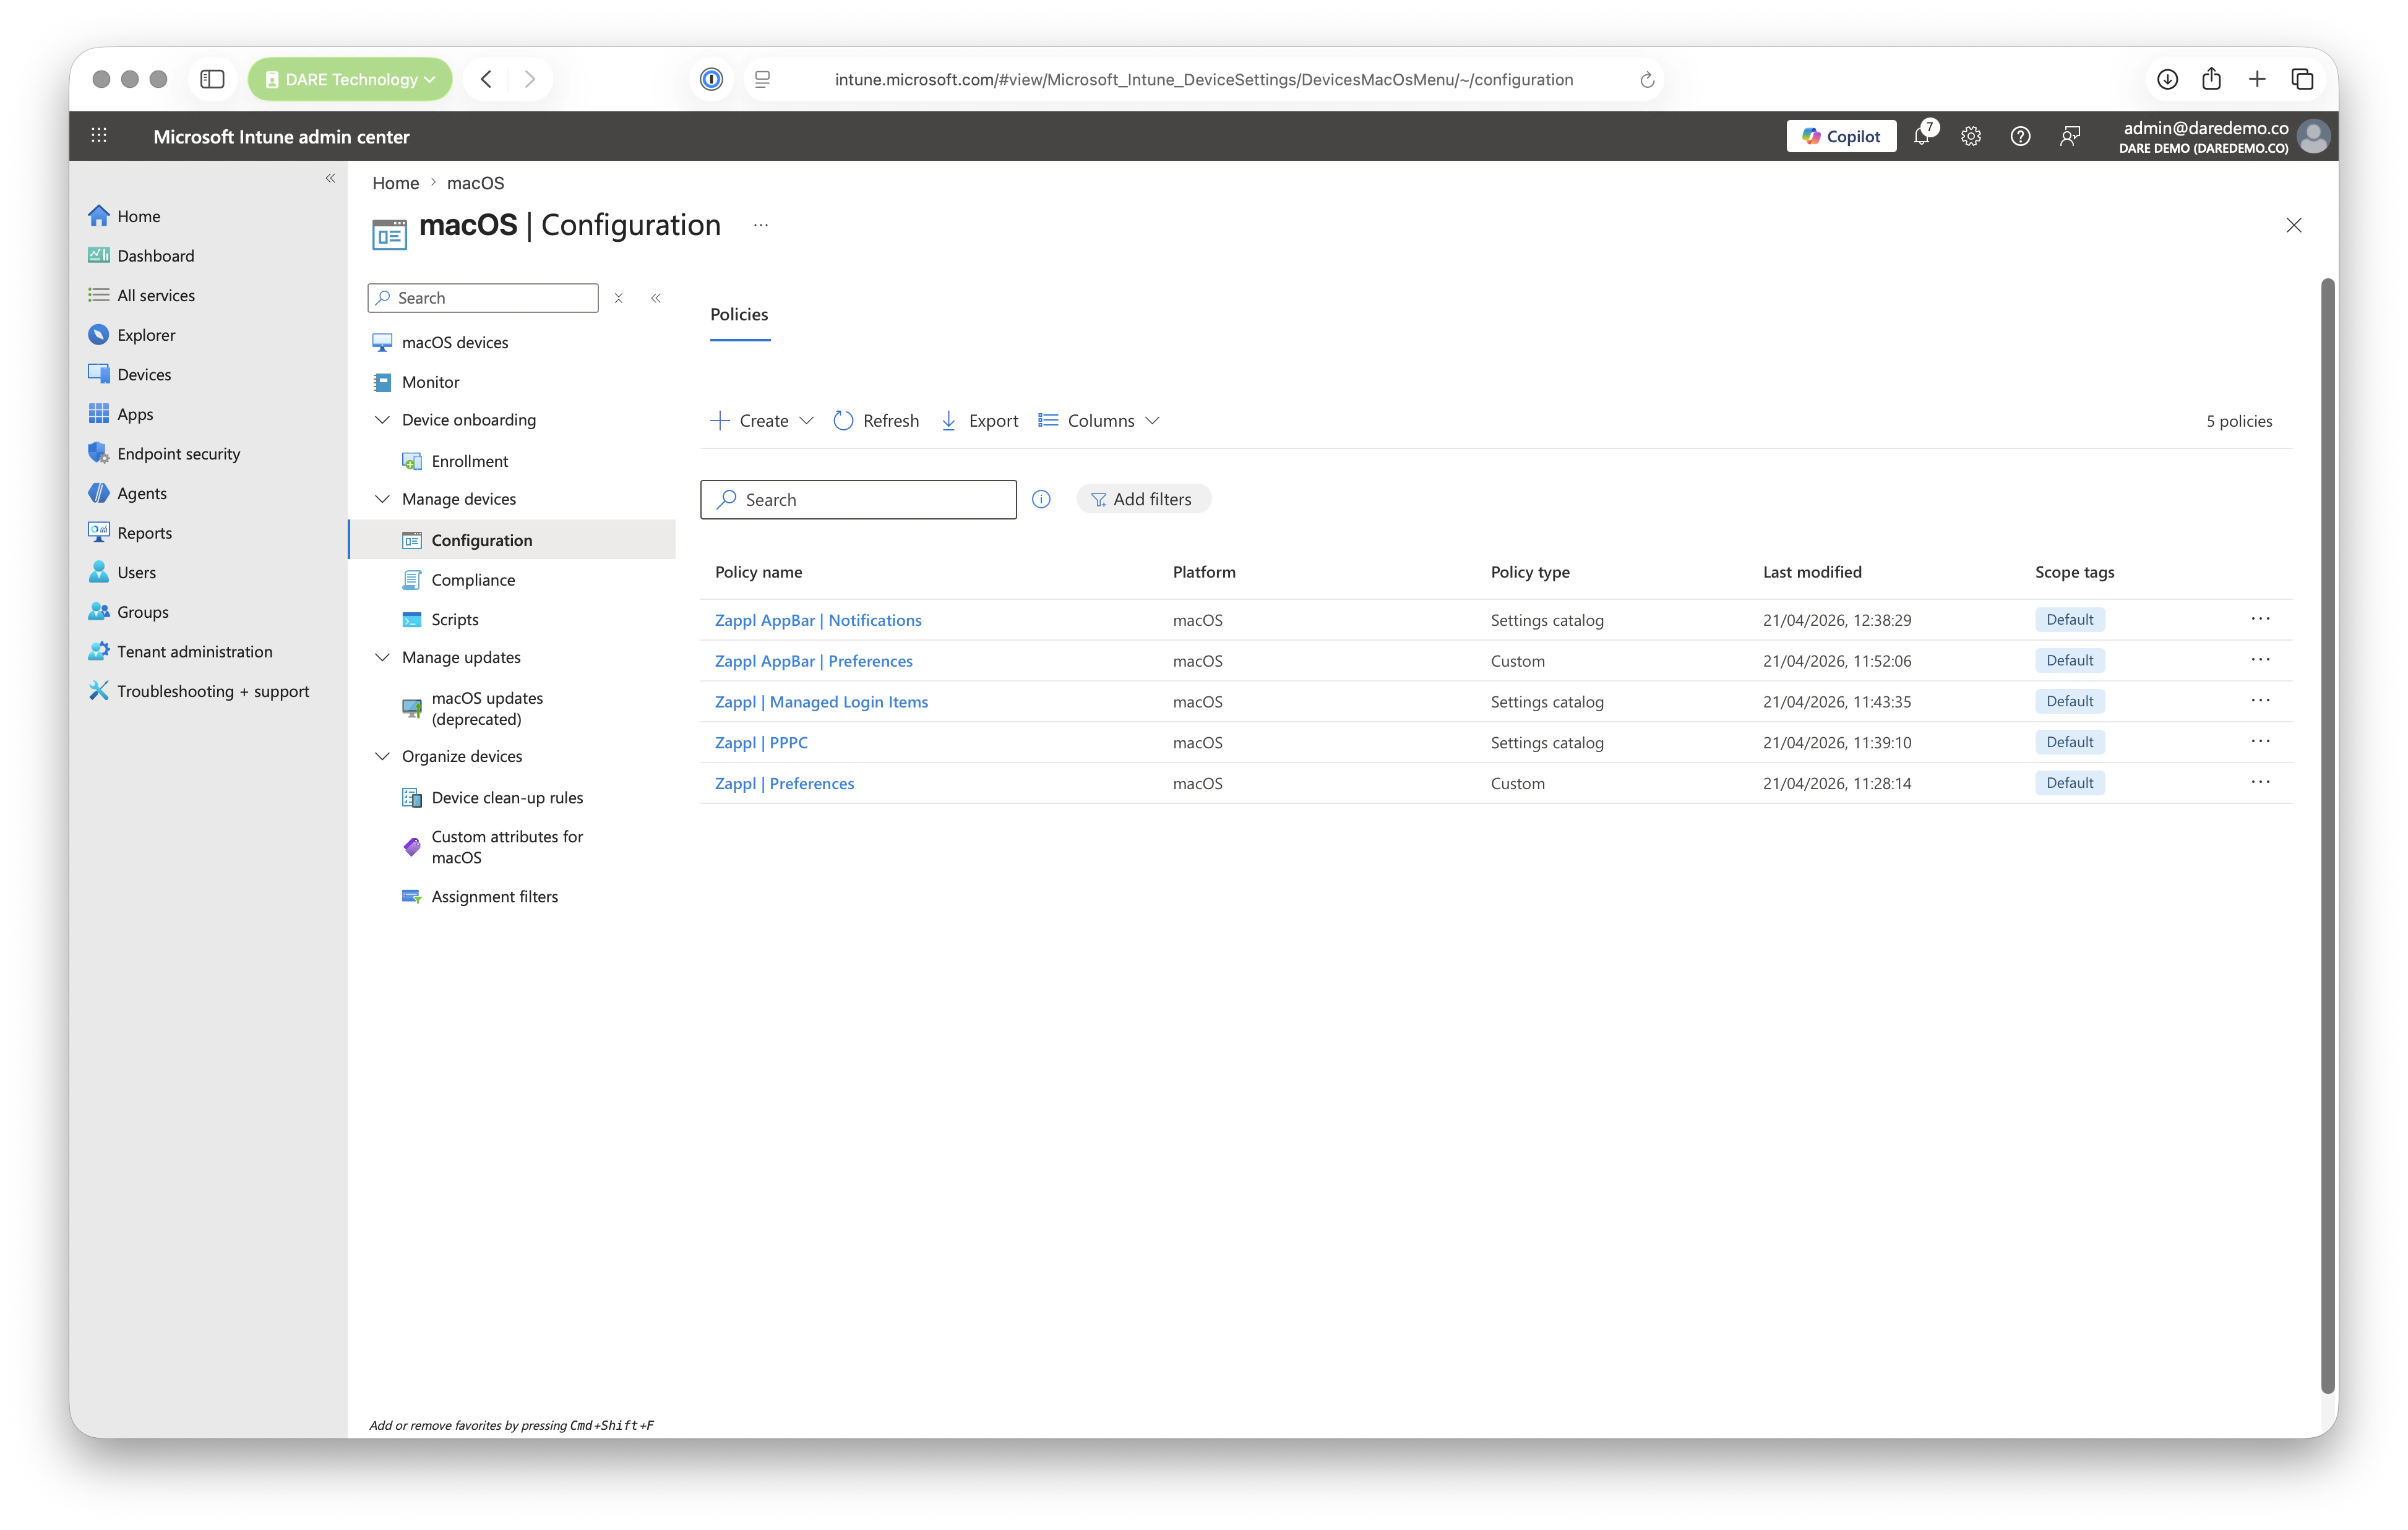Screen dimensions: 2408x1530
Task: Collapse the Manage devices section
Action: pyautogui.click(x=382, y=498)
